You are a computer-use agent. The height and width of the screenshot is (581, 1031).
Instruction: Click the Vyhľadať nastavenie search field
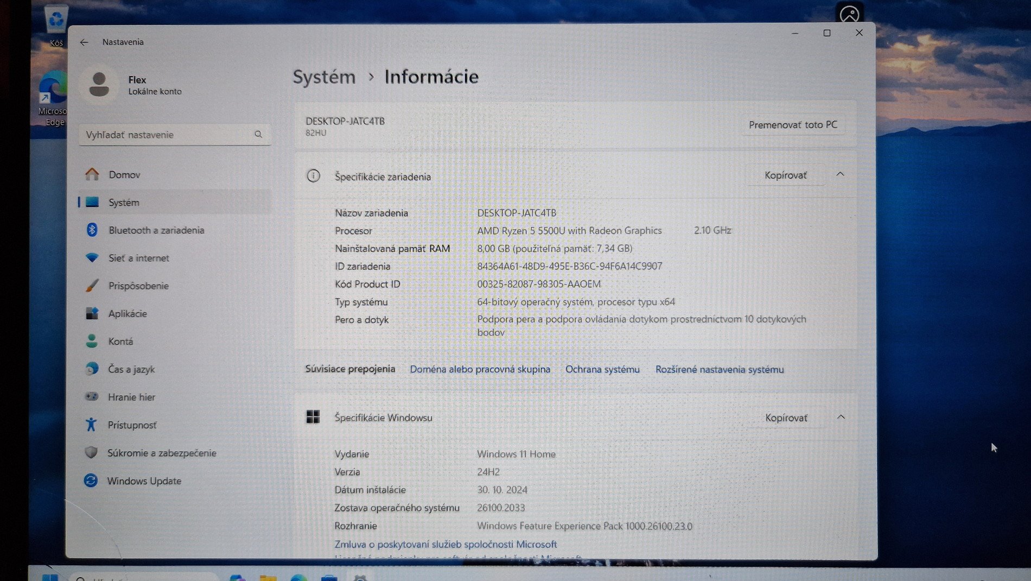pyautogui.click(x=166, y=135)
